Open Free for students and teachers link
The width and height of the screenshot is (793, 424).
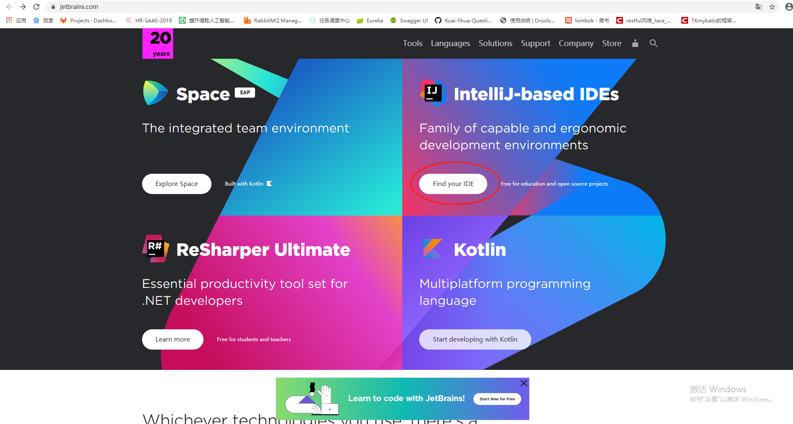point(254,339)
